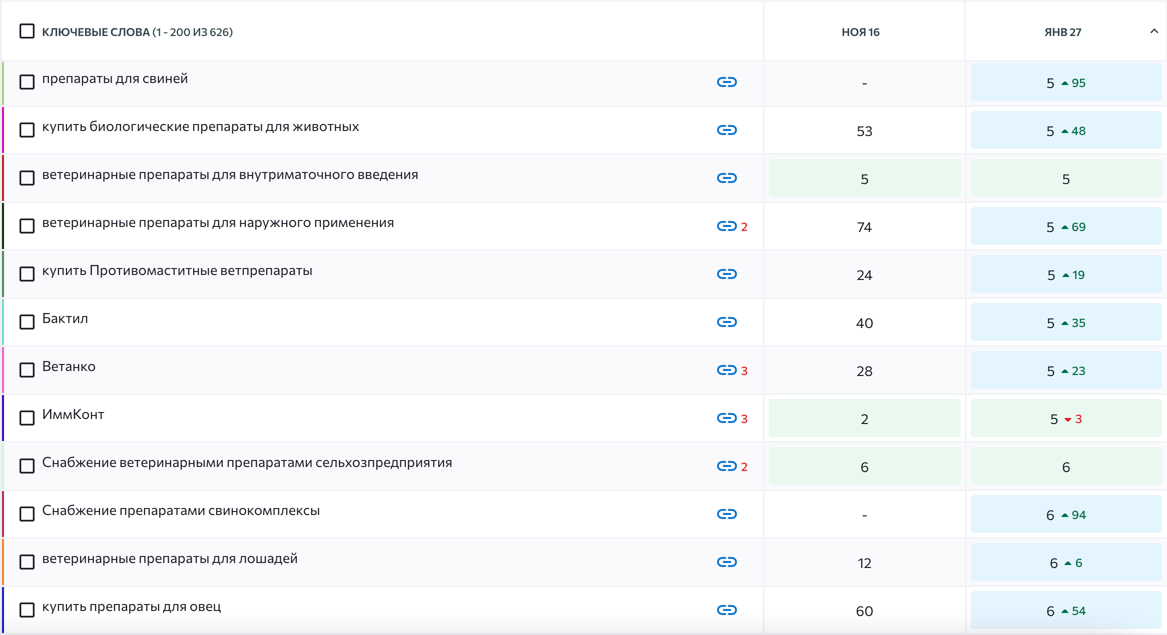
Task: Toggle sort chevron on ЯНВ 27 column
Action: [x=1154, y=31]
